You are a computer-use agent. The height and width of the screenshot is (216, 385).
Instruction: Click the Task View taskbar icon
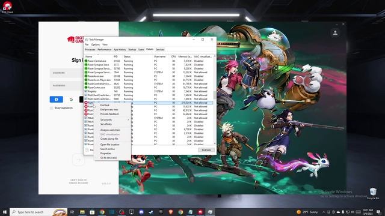72,212
